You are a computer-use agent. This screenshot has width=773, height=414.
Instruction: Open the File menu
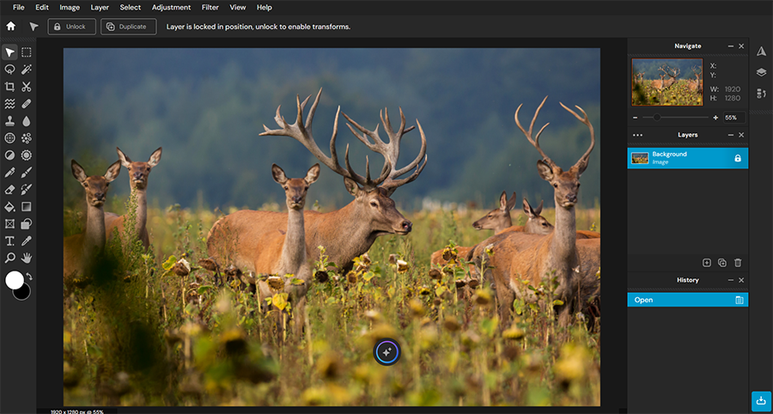(18, 8)
